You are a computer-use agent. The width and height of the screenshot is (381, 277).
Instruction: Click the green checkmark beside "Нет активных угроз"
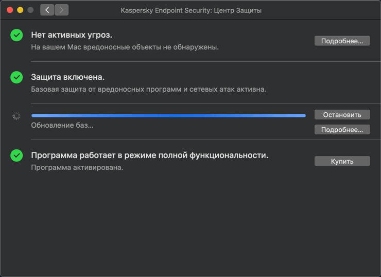(x=17, y=35)
